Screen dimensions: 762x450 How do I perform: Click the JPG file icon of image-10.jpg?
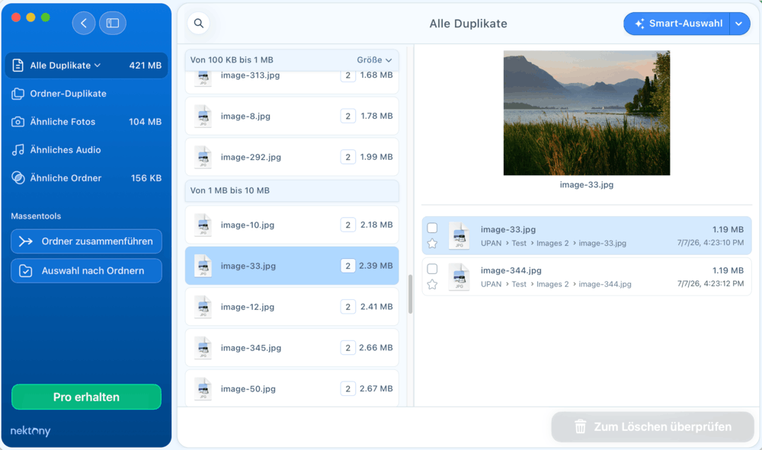pyautogui.click(x=203, y=225)
